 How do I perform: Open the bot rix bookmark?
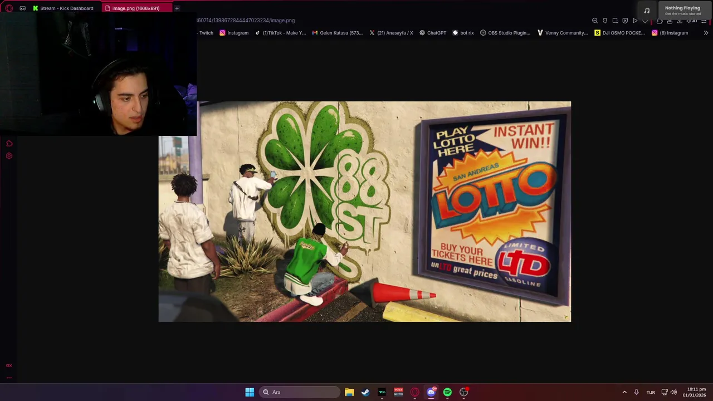click(463, 33)
